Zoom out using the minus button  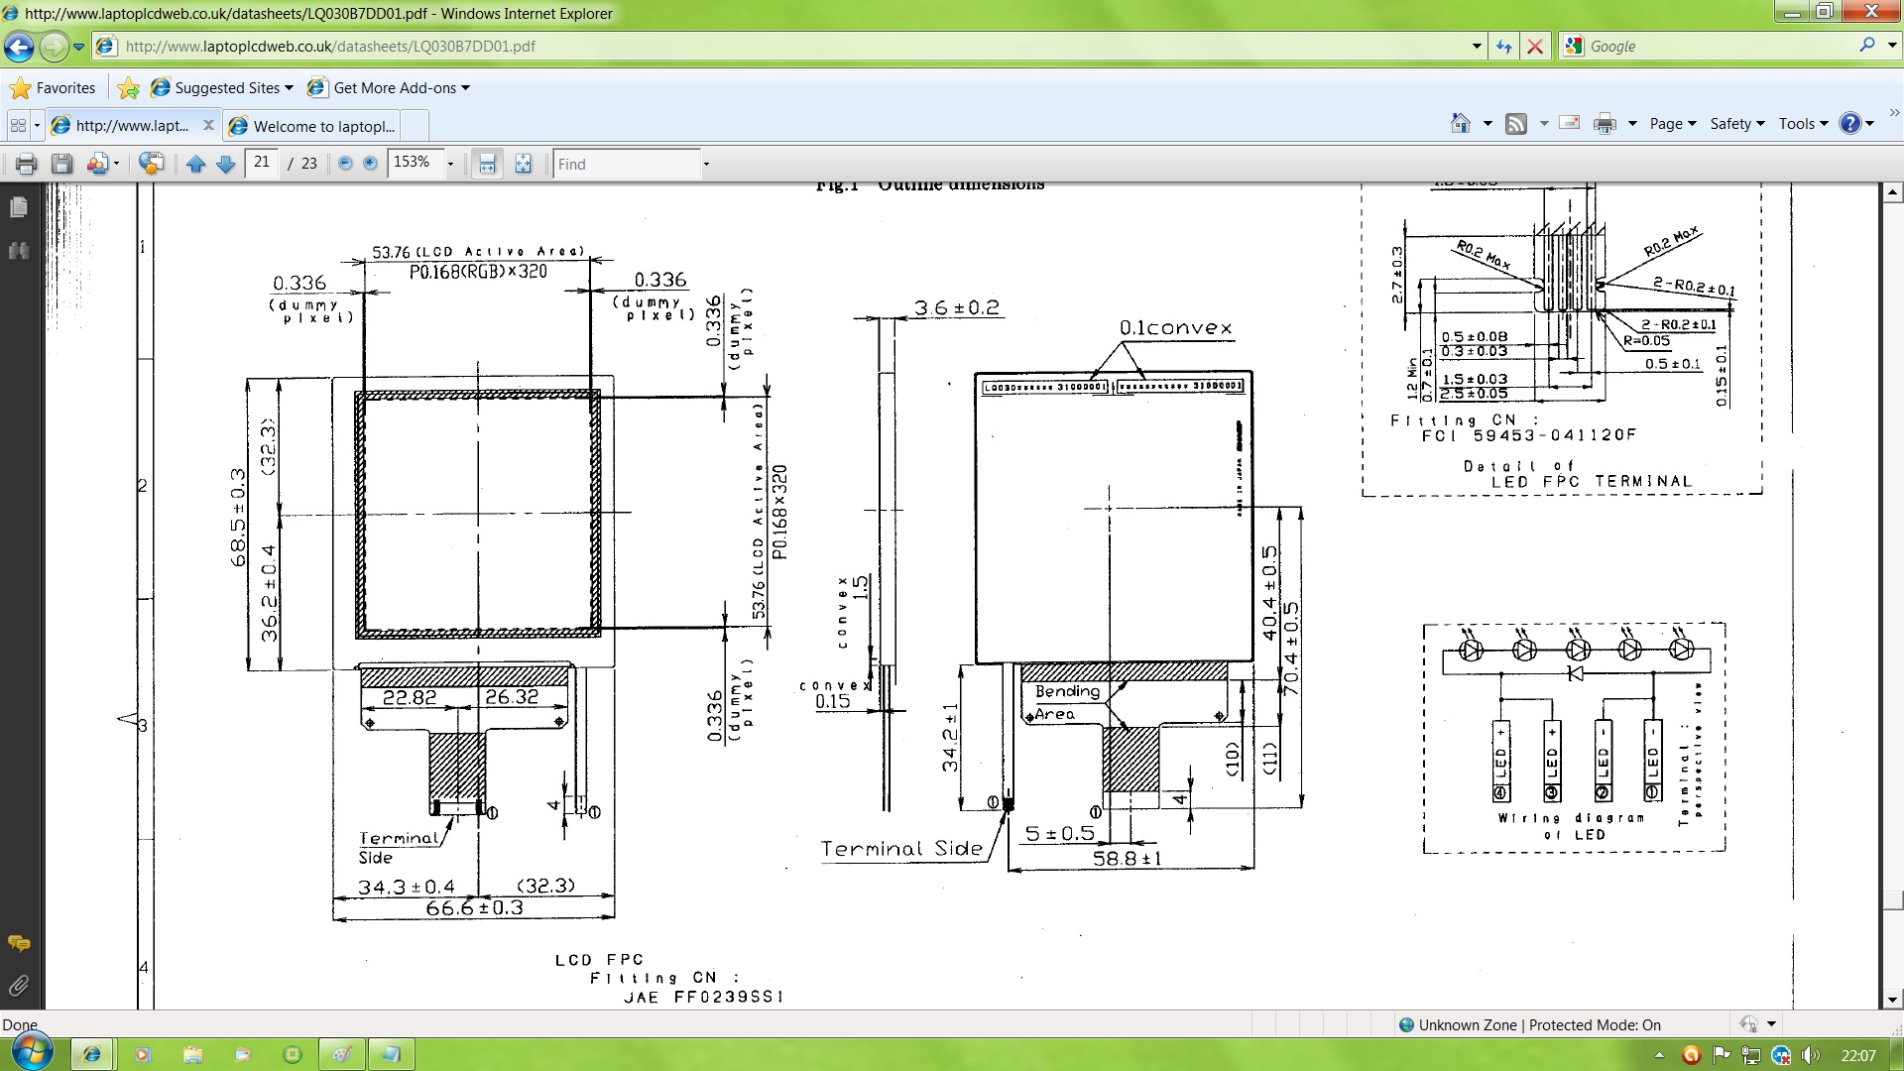coord(345,164)
